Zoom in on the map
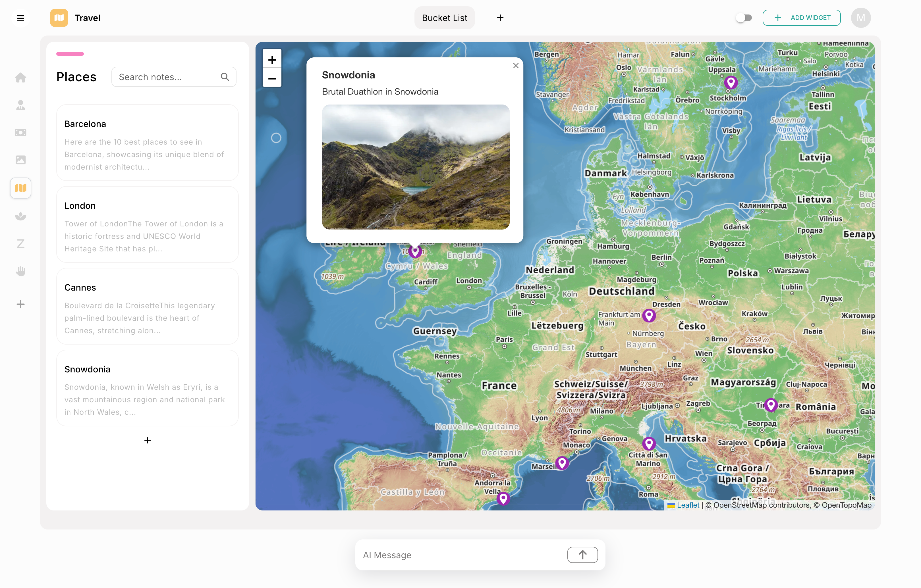The image size is (921, 588). pyautogui.click(x=272, y=60)
